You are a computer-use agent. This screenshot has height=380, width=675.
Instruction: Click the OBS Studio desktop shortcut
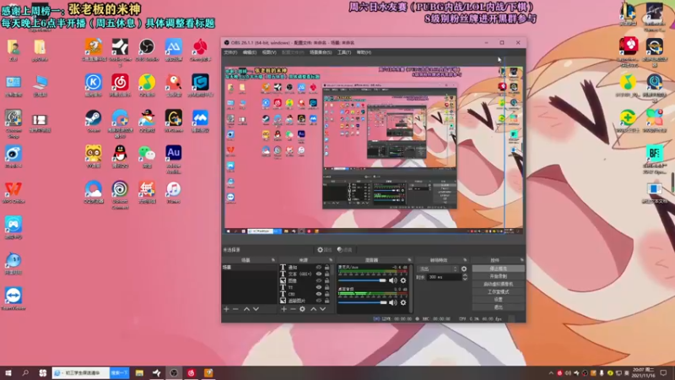147,50
